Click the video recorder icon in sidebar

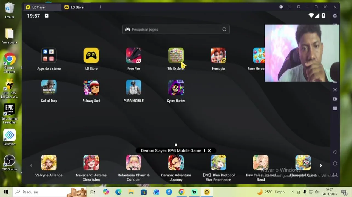coord(335,99)
